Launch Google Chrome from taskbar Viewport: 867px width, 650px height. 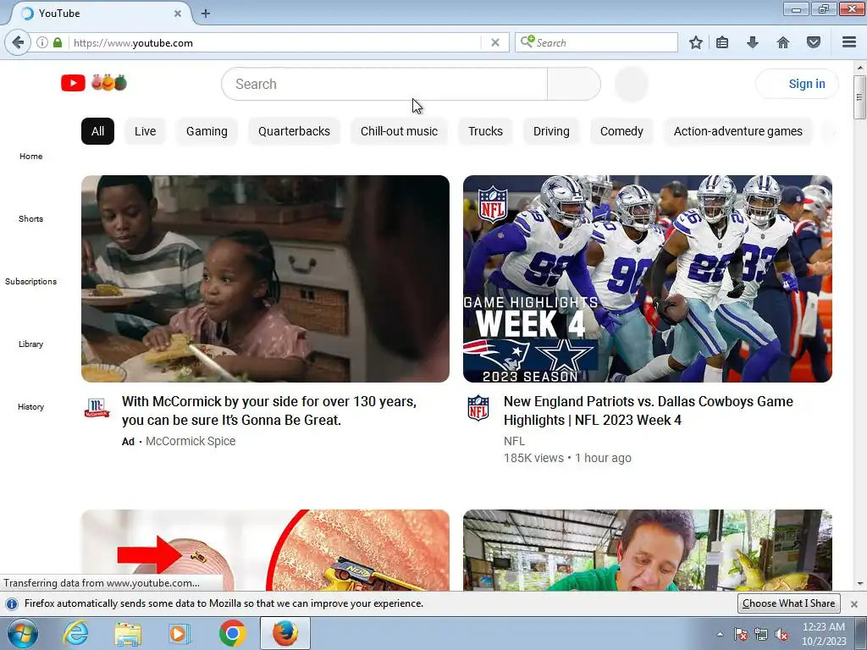(232, 633)
